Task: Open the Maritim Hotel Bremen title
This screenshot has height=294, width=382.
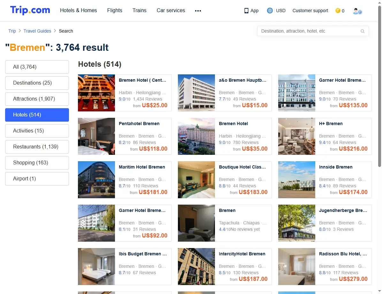Action: (142, 167)
